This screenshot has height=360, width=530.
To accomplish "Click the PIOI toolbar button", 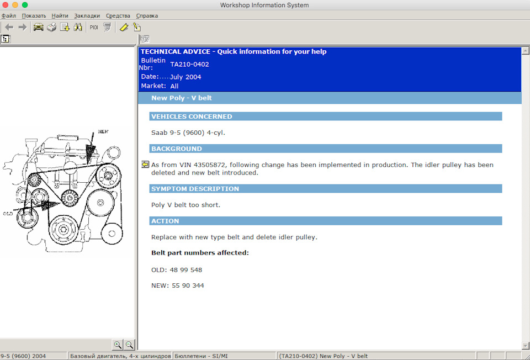I will 94,28.
